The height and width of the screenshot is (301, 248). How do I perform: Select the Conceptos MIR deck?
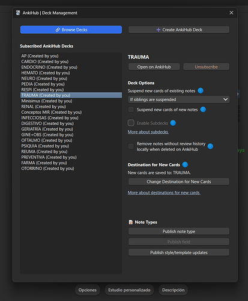coord(71,112)
